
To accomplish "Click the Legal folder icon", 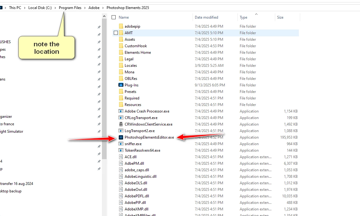I will point(121,59).
